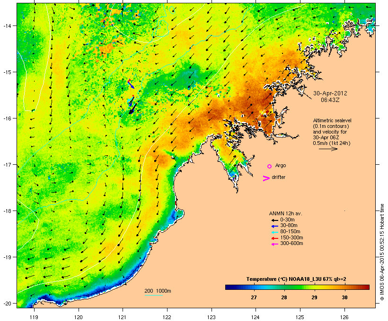
Task: Click the '0-30m' depth label
Action: (287, 220)
